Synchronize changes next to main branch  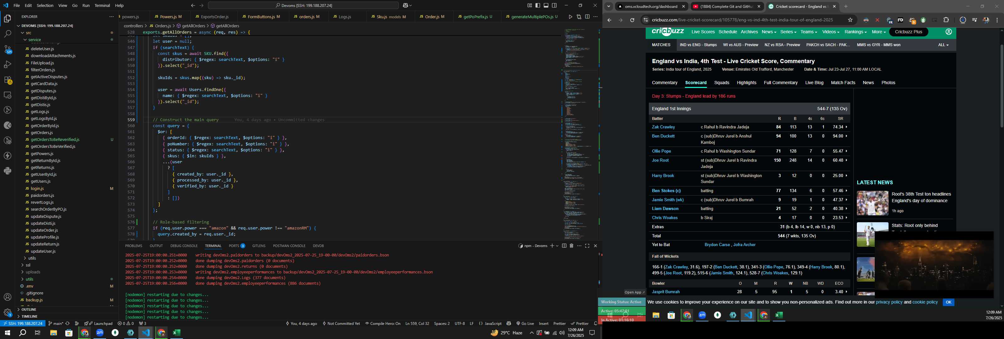67,323
